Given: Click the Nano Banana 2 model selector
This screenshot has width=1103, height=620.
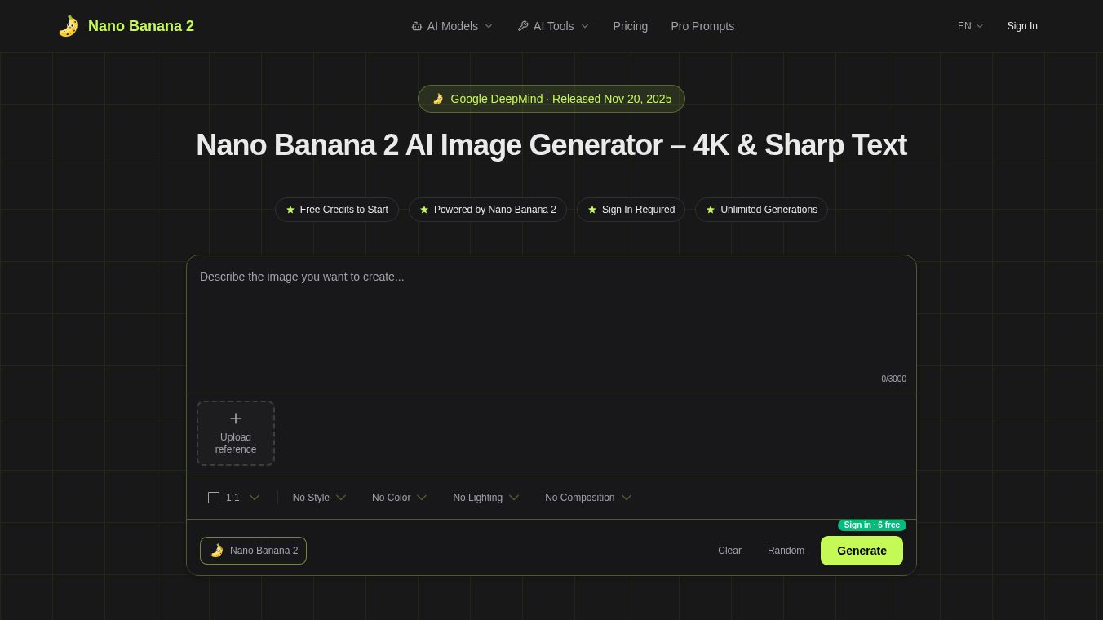Looking at the screenshot, I should pos(254,551).
